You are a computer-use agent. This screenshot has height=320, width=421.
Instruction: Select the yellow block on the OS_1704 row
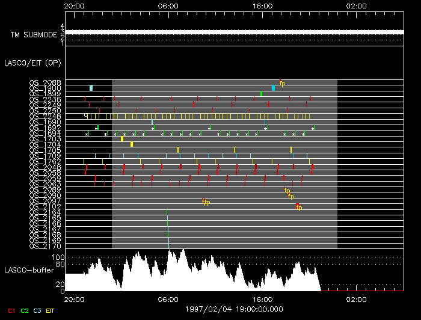(132, 144)
